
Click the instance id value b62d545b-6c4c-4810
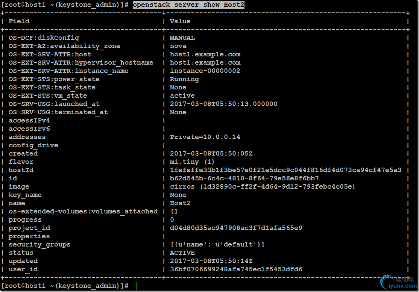tap(244, 178)
